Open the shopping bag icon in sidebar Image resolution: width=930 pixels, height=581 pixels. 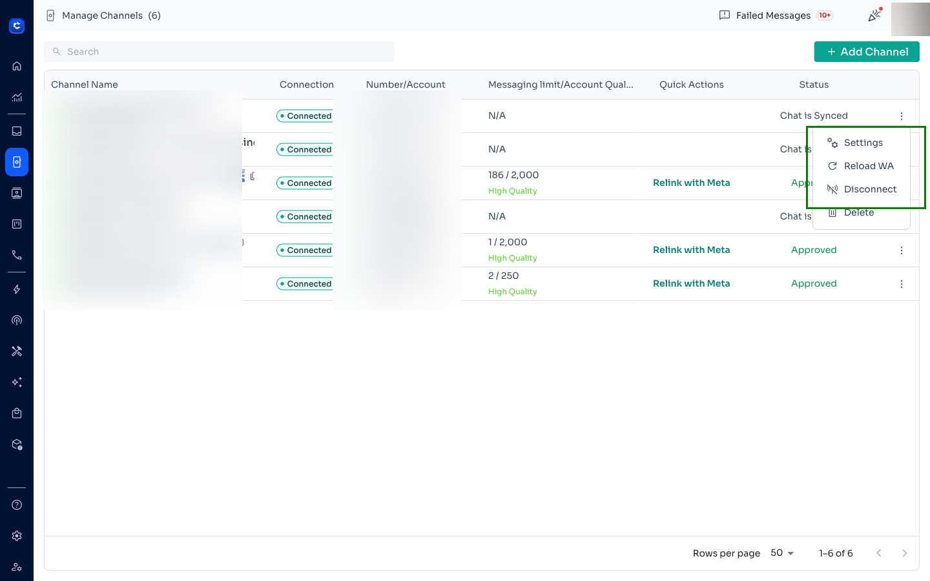tap(17, 413)
